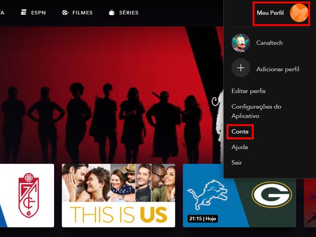316x237 pixels.
Task: Go to the Filmes tab
Action: [x=78, y=13]
